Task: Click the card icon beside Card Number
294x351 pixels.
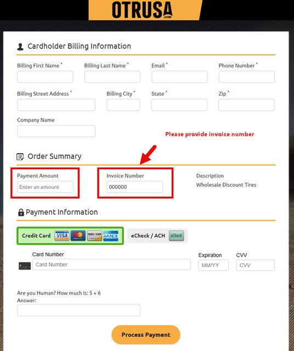Action: coord(25,266)
